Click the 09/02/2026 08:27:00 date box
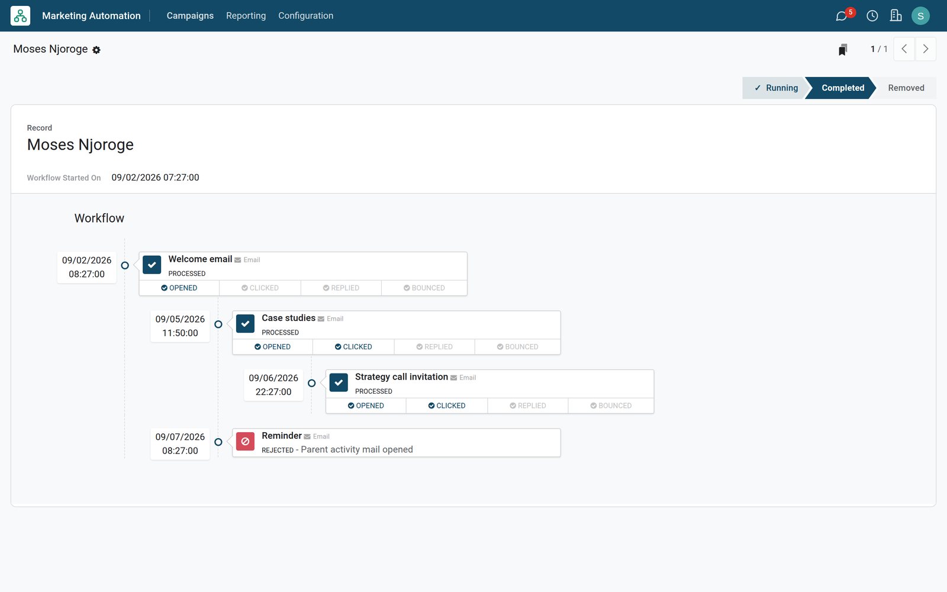Viewport: 947px width, 592px height. [86, 267]
